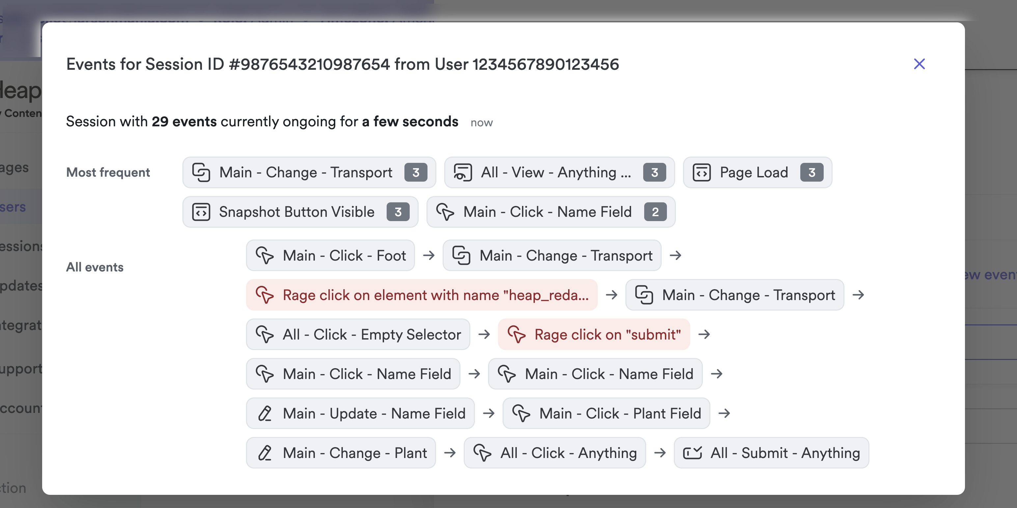Screen dimensions: 1017x508
Task: Click the count badge 2 on Name Field chip
Action: [x=655, y=212]
